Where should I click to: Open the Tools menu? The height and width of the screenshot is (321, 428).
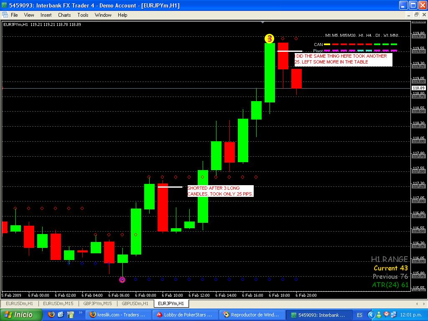[83, 15]
